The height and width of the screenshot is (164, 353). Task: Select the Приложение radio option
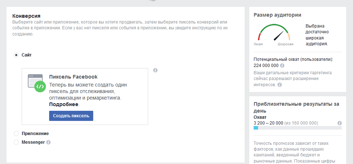(16, 134)
